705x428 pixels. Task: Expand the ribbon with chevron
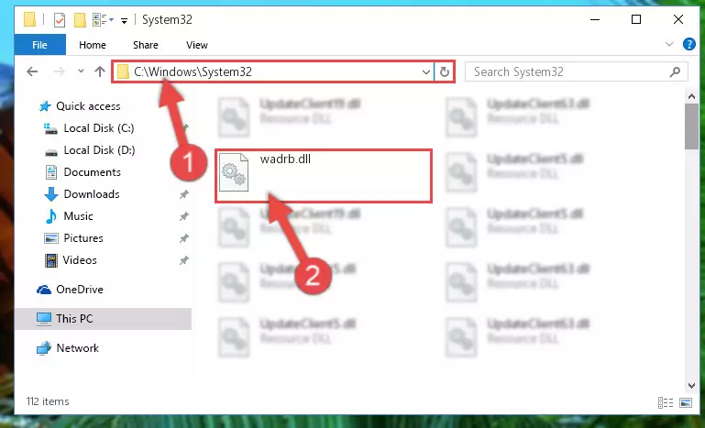669,44
